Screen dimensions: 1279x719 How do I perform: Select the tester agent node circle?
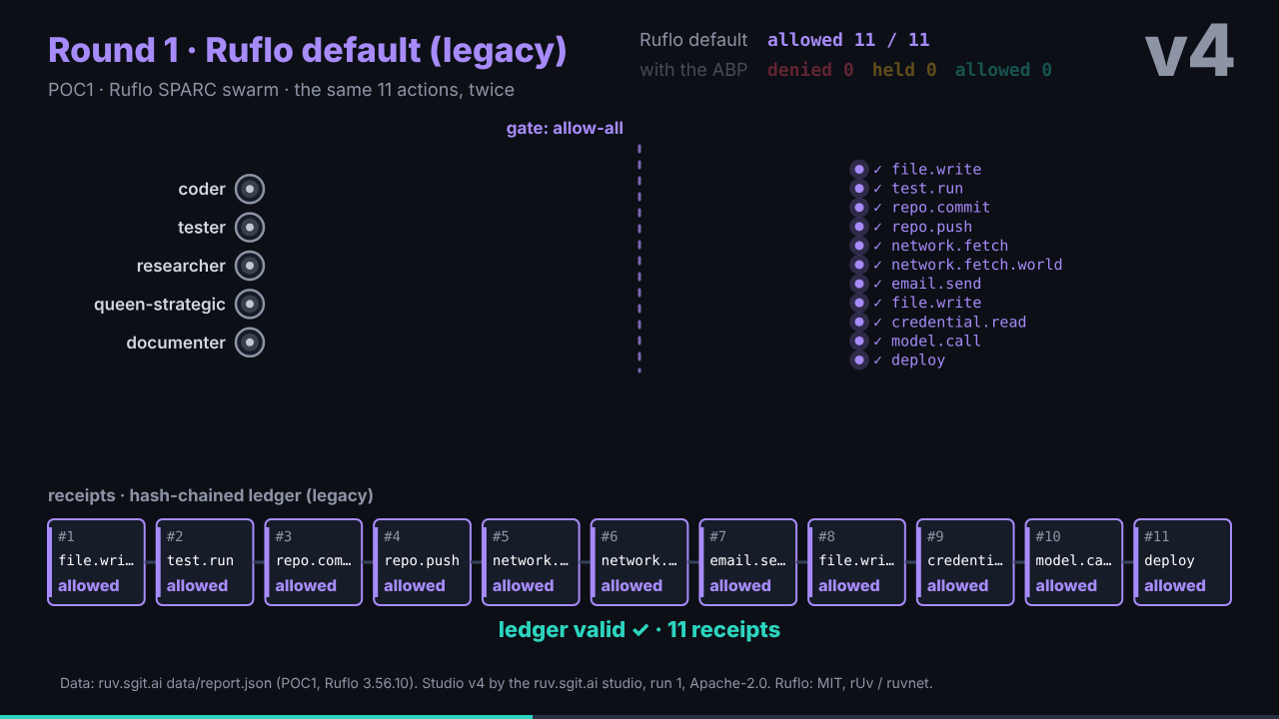point(250,228)
